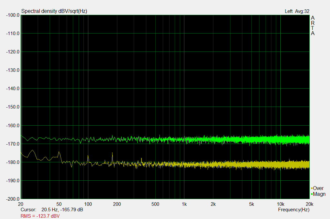The width and height of the screenshot is (330, 219).
Task: Click the '200' frequency axis label
Action: (x=117, y=204)
